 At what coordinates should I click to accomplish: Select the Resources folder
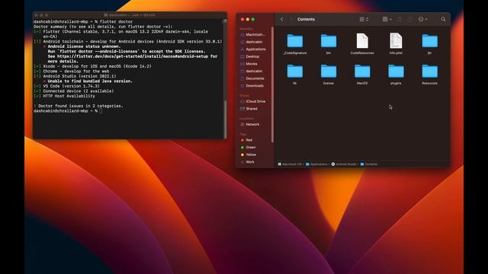(x=429, y=75)
